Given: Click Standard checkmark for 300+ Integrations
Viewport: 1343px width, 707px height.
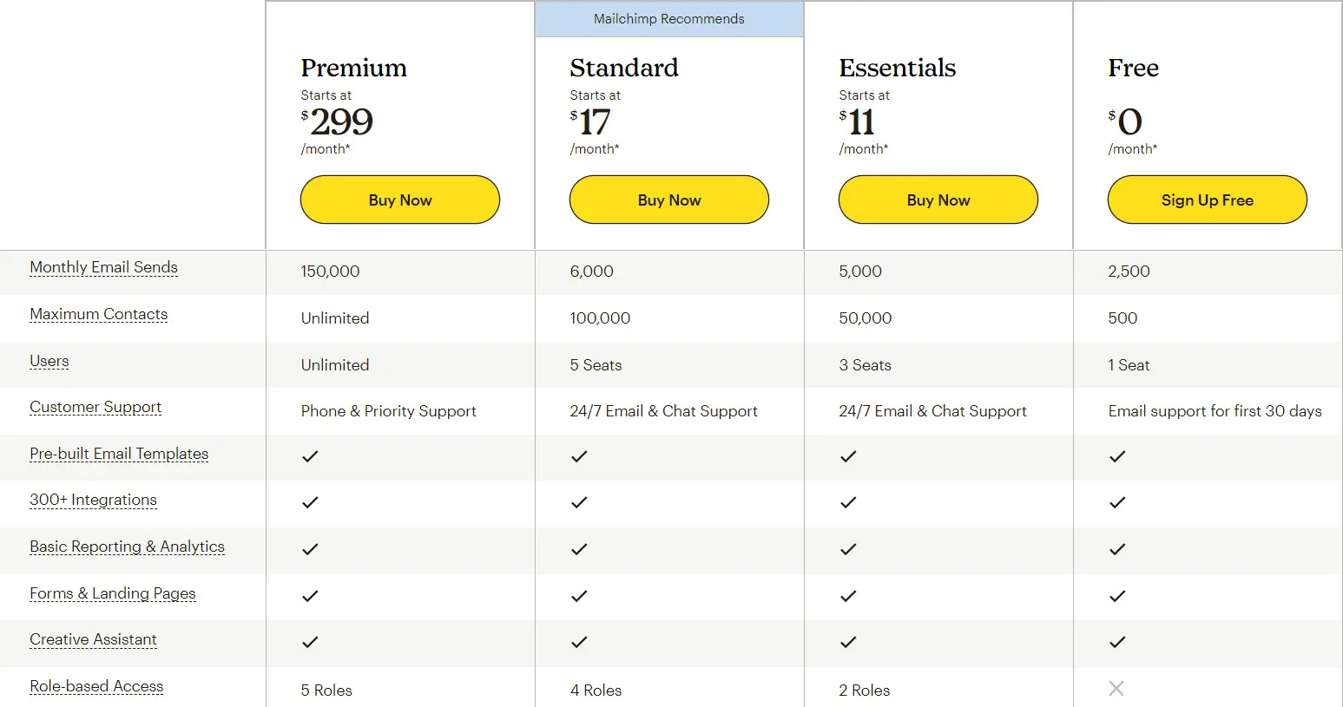Looking at the screenshot, I should [579, 502].
